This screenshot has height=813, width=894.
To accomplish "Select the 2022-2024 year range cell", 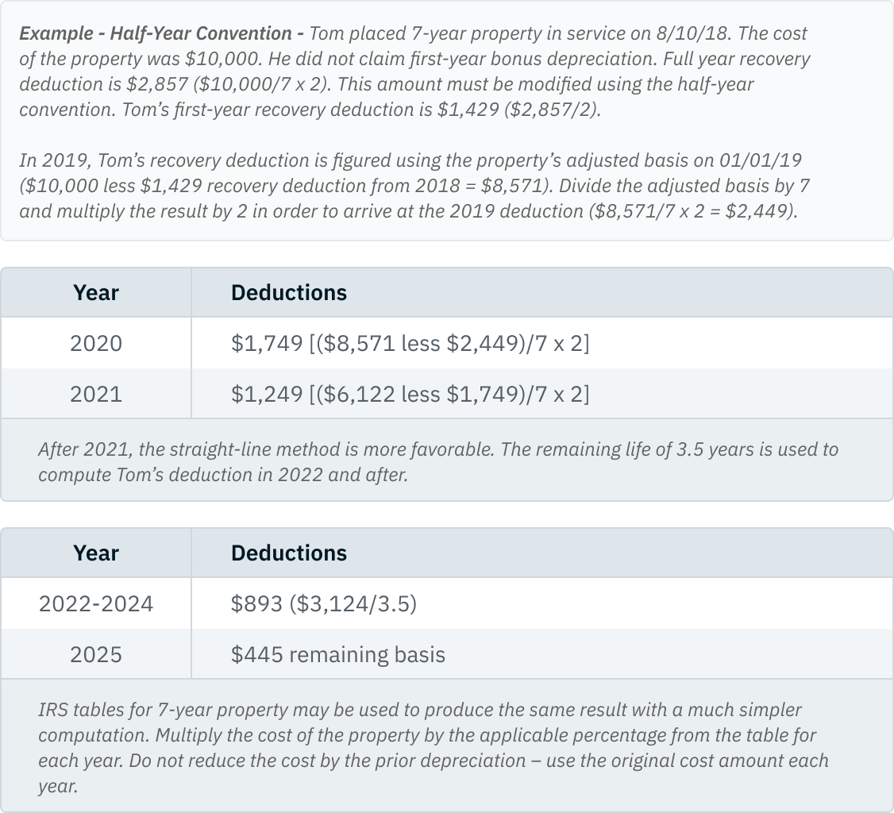I will click(96, 604).
